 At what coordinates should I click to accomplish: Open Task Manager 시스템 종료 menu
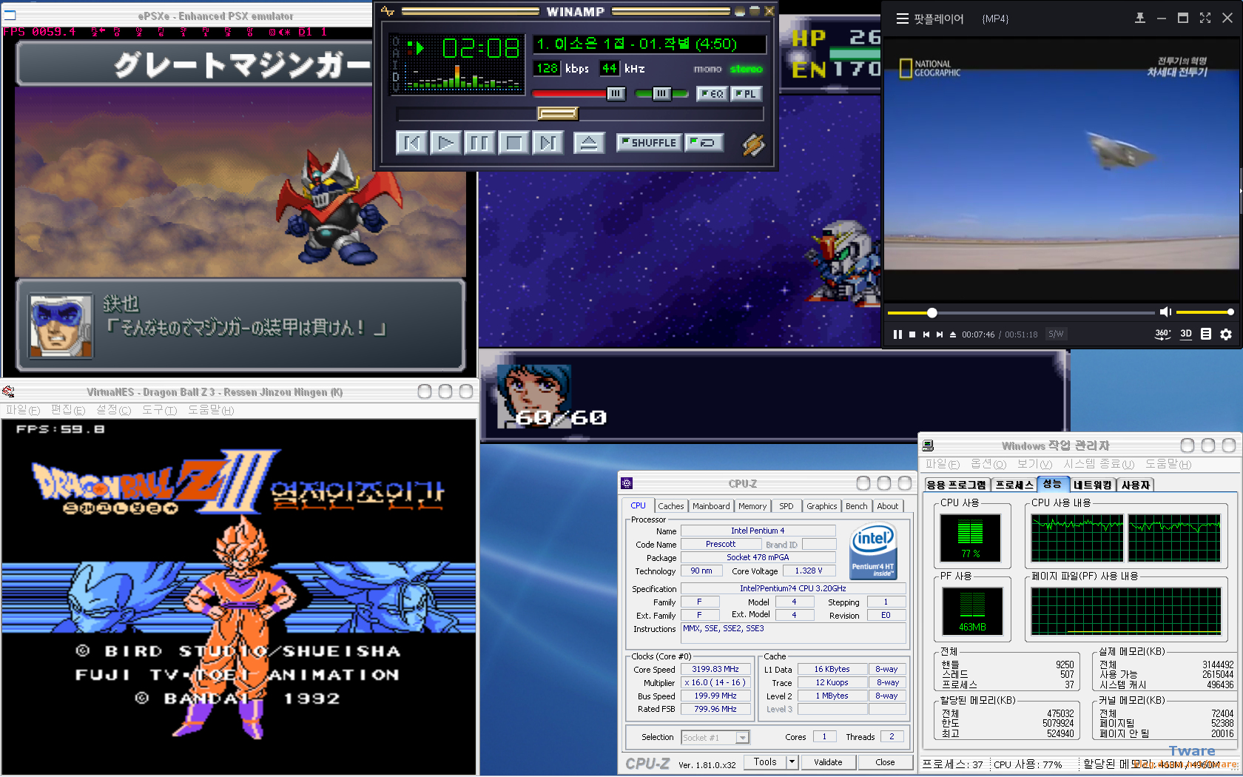(x=1099, y=464)
